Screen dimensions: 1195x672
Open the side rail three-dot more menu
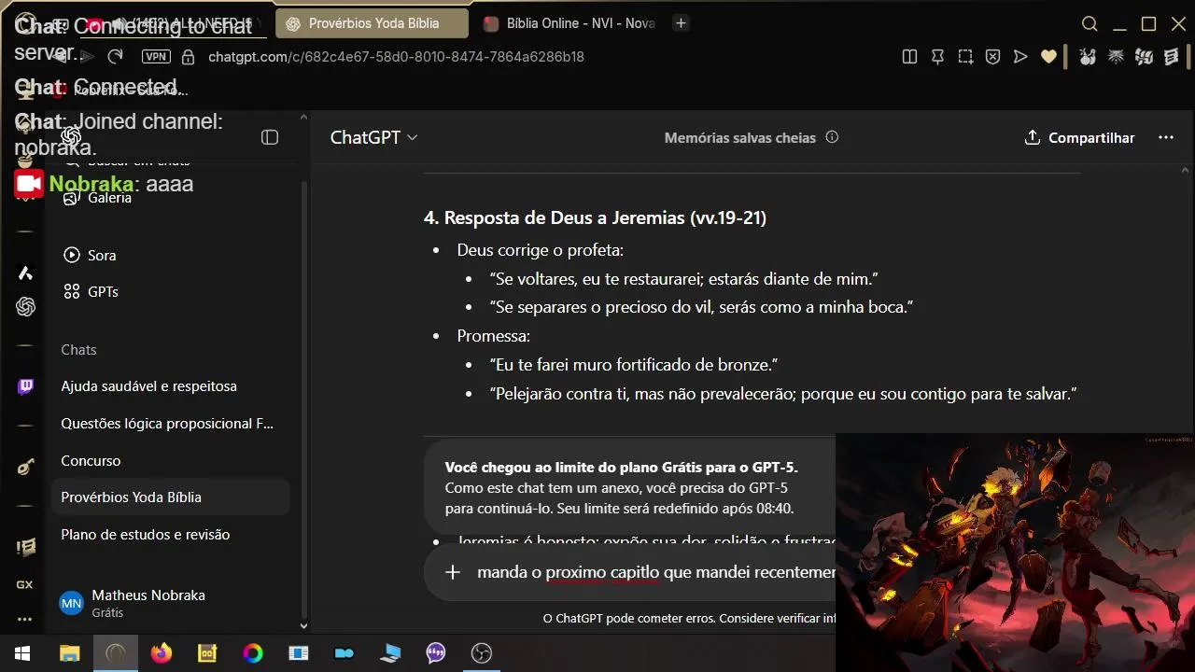[x=25, y=619]
